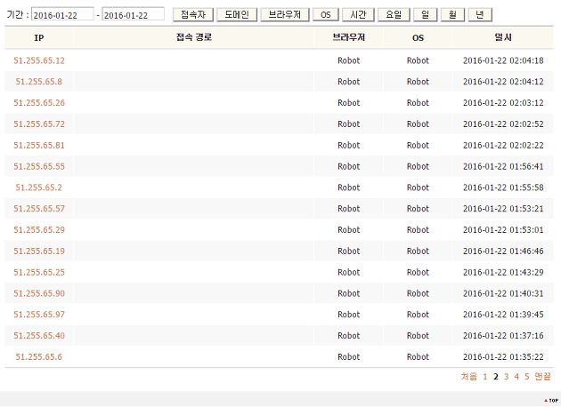This screenshot has width=561, height=407.
Task: Select timestamp 2016-01-22 01:37:16
Action: click(x=503, y=336)
